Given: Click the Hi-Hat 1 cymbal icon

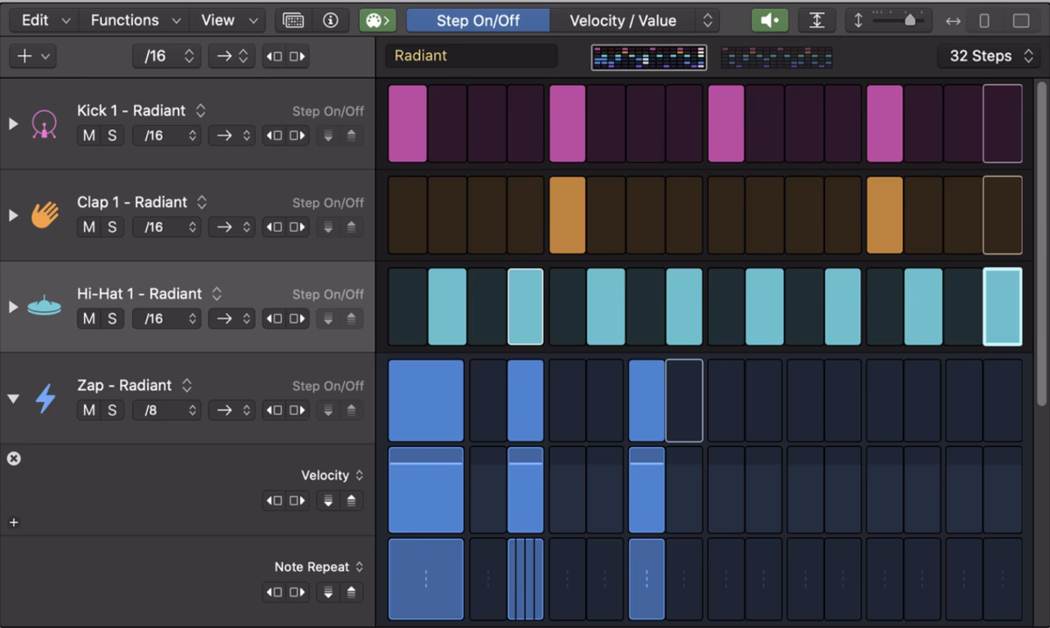Looking at the screenshot, I should click(44, 307).
